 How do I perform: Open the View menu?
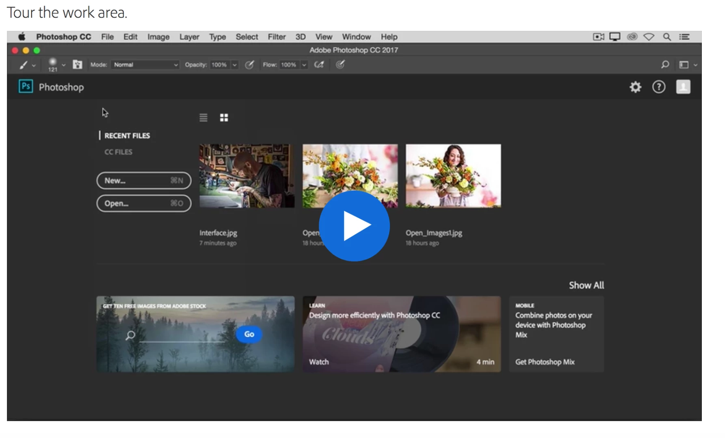coord(324,37)
